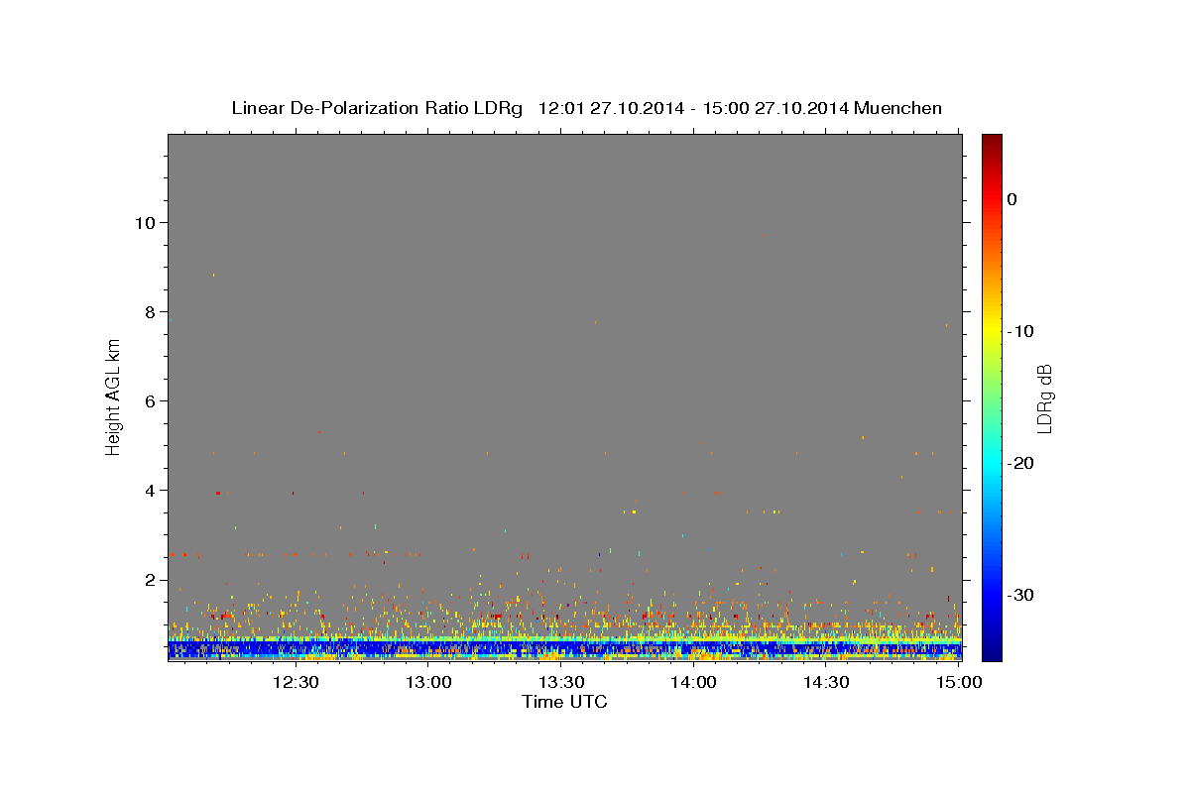
Task: Click the start time '12:01 27.10.2014' in title
Action: [610, 108]
